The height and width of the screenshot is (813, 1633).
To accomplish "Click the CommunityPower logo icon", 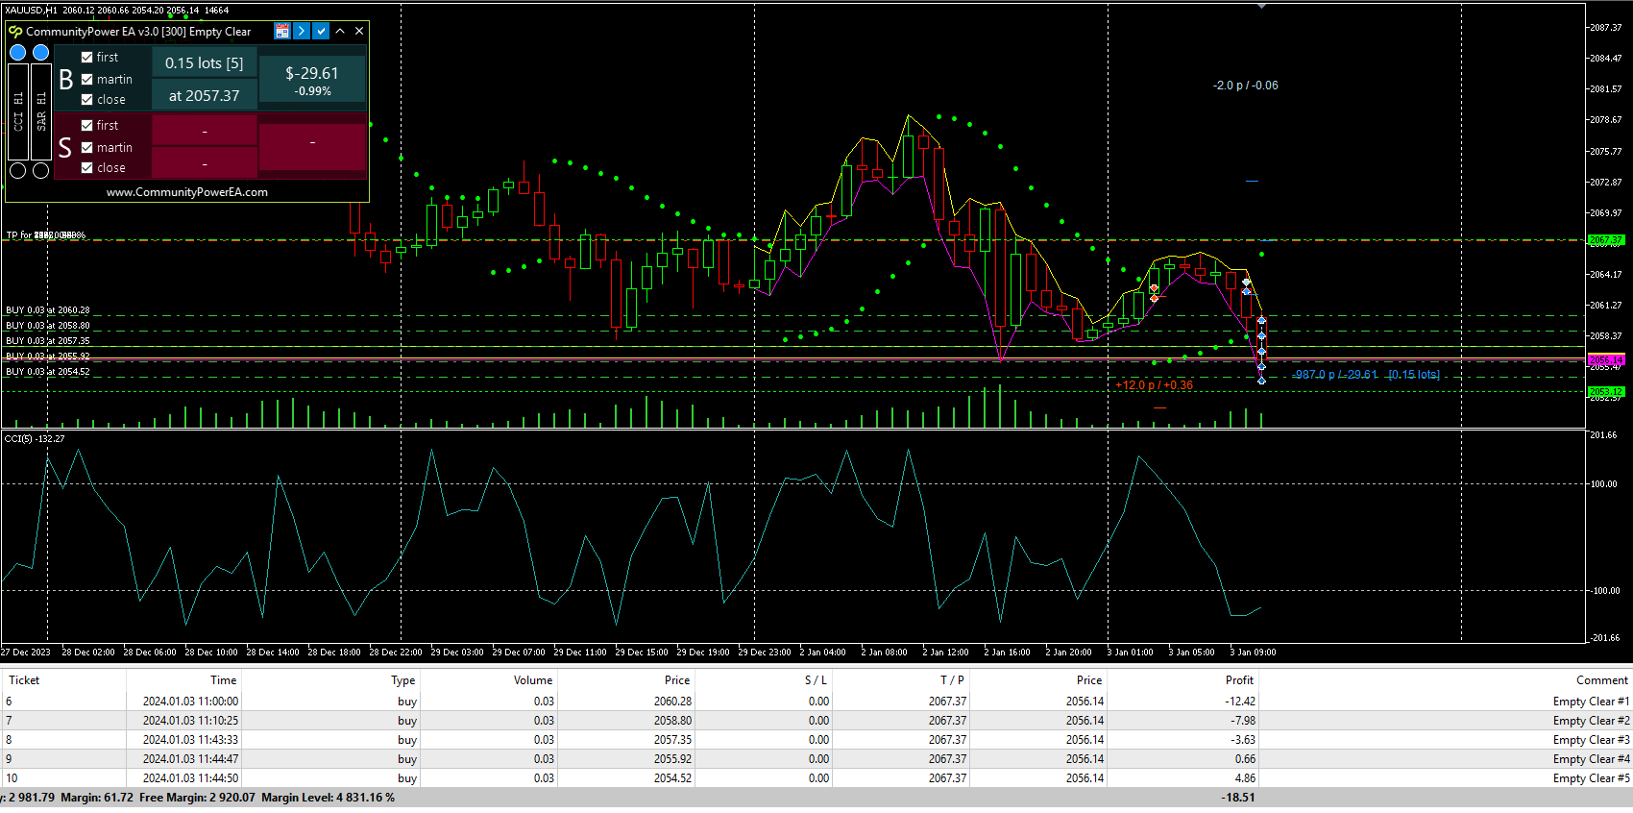I will coord(15,31).
